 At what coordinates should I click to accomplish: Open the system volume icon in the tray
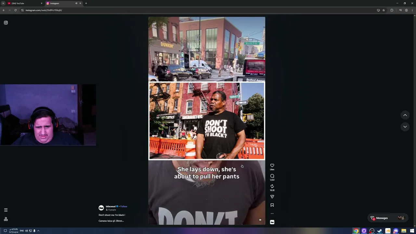(x=26, y=231)
